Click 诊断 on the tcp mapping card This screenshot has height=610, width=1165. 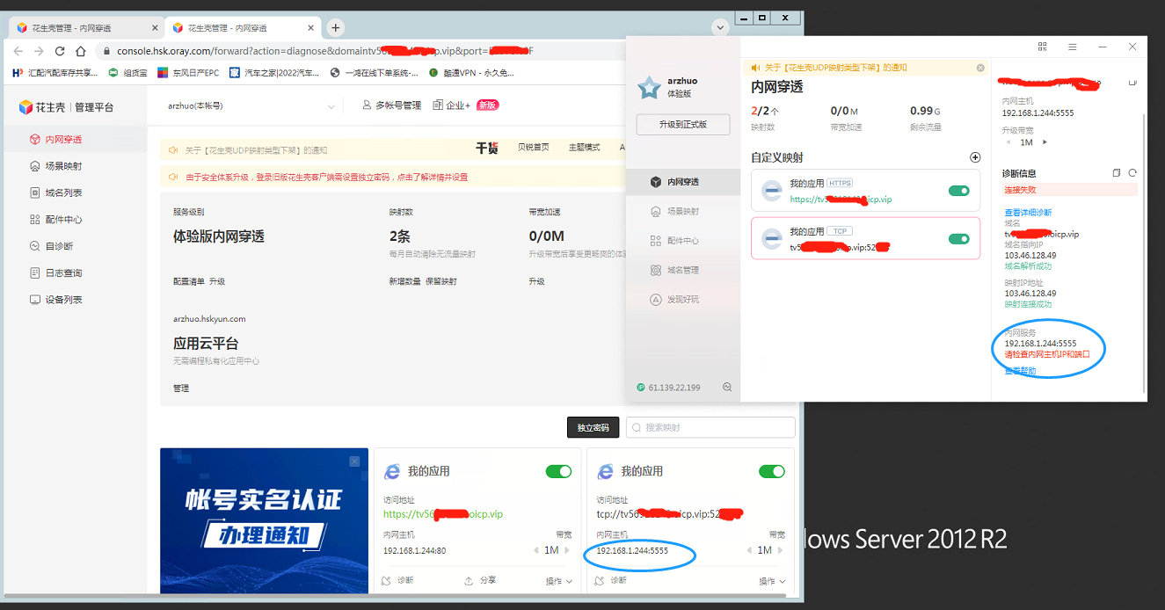click(612, 580)
